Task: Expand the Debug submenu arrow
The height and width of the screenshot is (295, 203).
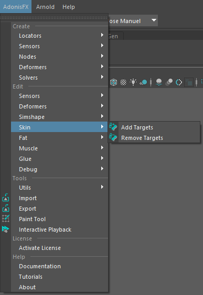Action: coord(102,169)
